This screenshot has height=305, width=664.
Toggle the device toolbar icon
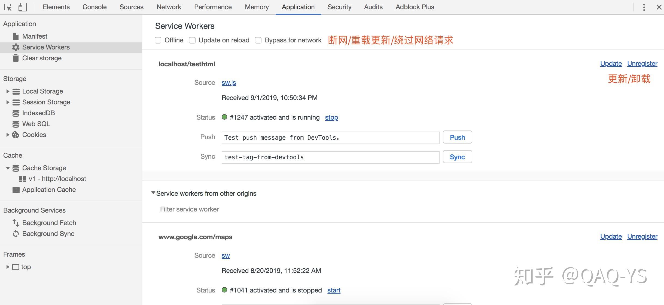pos(23,7)
